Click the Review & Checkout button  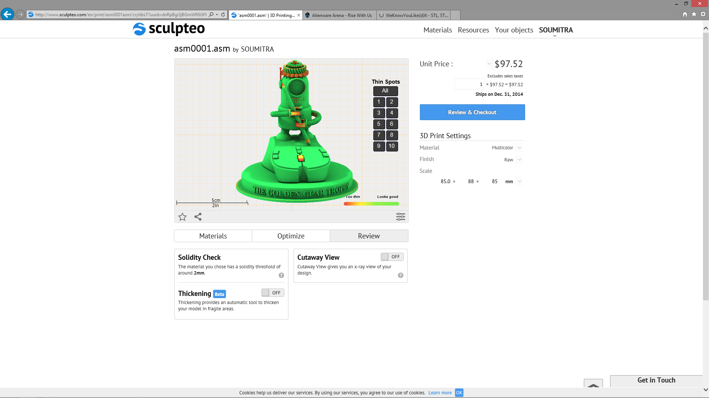pos(472,112)
